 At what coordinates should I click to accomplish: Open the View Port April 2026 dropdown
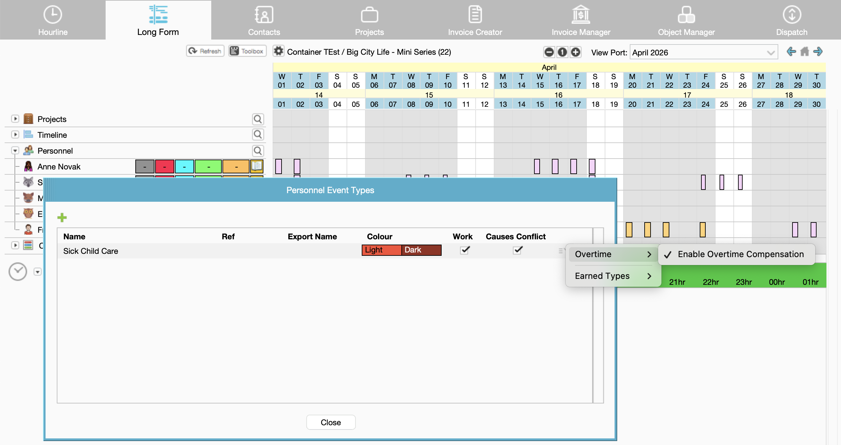(704, 52)
